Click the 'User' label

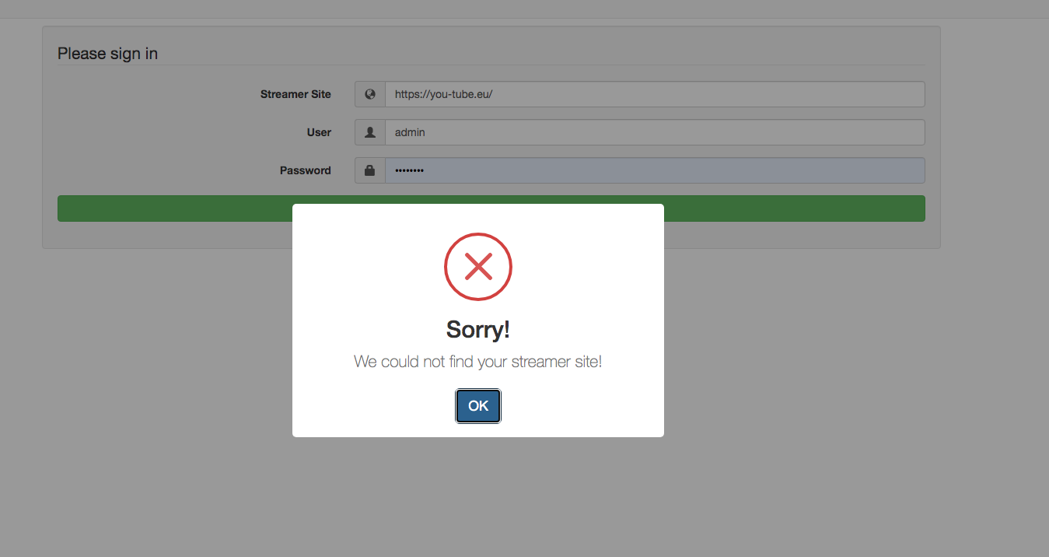click(x=319, y=132)
